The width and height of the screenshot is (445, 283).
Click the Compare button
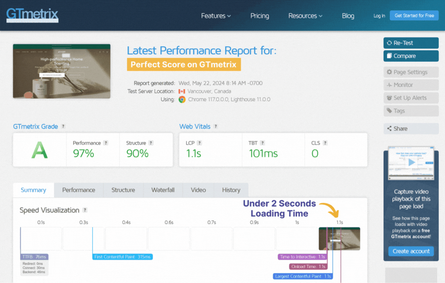(411, 56)
